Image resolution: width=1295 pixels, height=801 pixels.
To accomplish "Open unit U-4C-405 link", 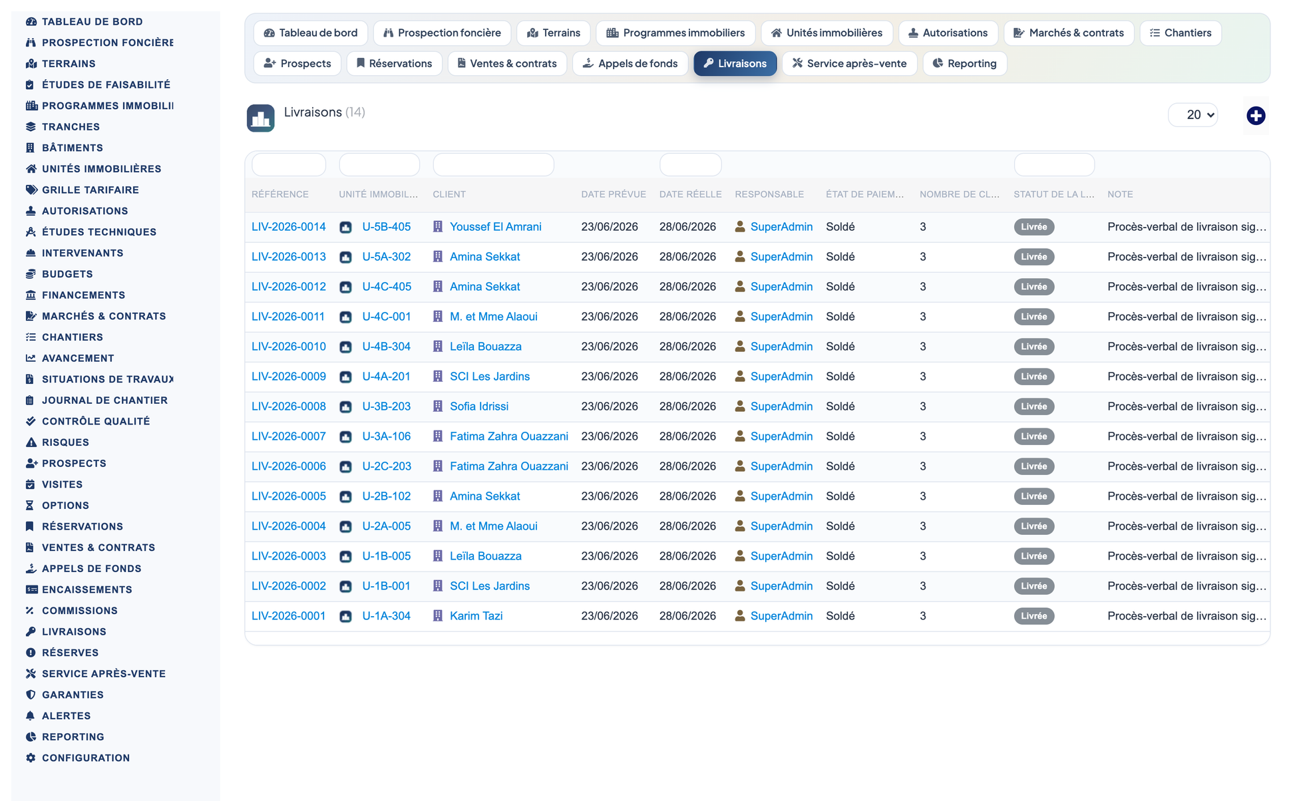I will tap(387, 287).
